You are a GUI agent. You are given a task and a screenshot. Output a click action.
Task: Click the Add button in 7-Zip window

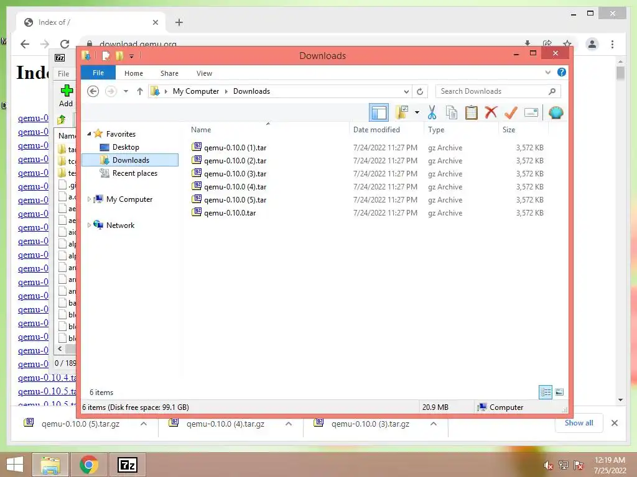pos(66,96)
